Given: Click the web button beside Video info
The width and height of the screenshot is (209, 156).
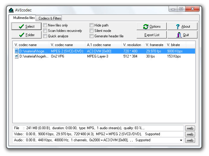Looking at the screenshot, I should coord(190,134).
